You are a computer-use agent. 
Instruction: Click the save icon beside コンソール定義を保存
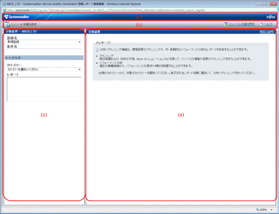pos(7,24)
